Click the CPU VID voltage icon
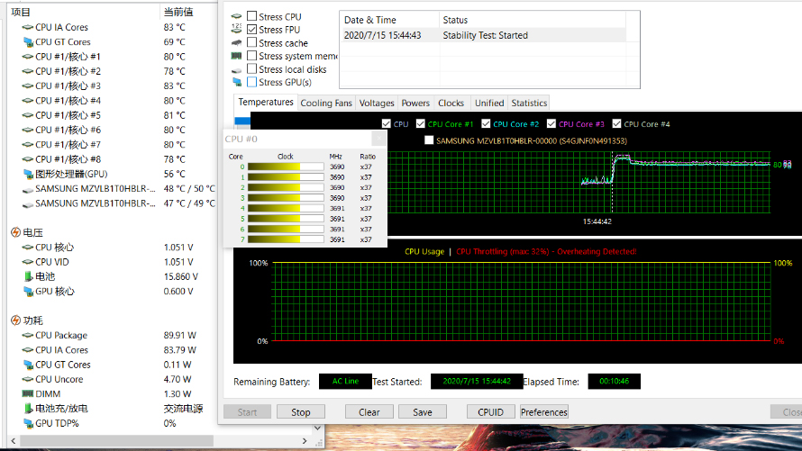 tap(28, 262)
